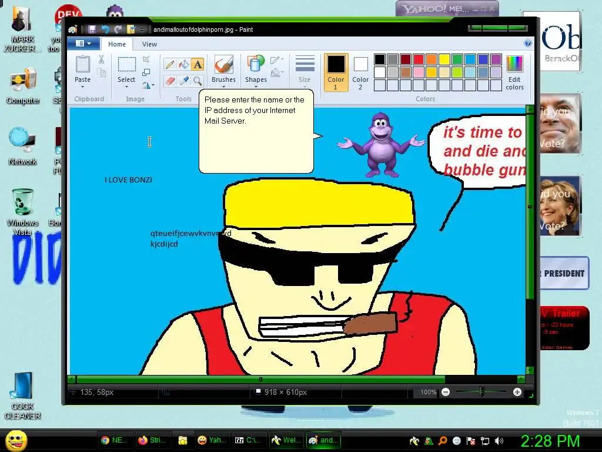This screenshot has height=452, width=602.
Task: Click the Redo arrow in title bar
Action: tap(118, 29)
